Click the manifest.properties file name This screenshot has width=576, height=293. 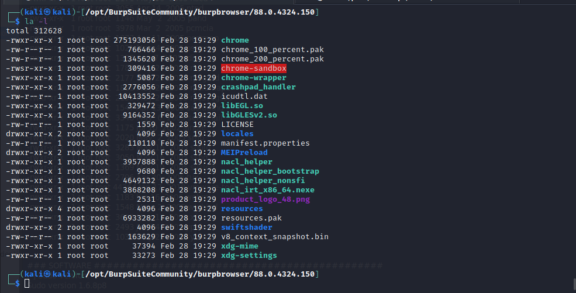pos(265,143)
